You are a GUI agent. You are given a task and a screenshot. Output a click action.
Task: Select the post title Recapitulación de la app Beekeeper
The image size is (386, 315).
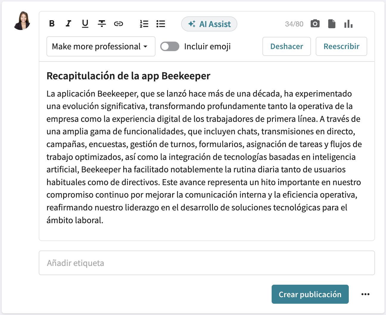click(128, 76)
